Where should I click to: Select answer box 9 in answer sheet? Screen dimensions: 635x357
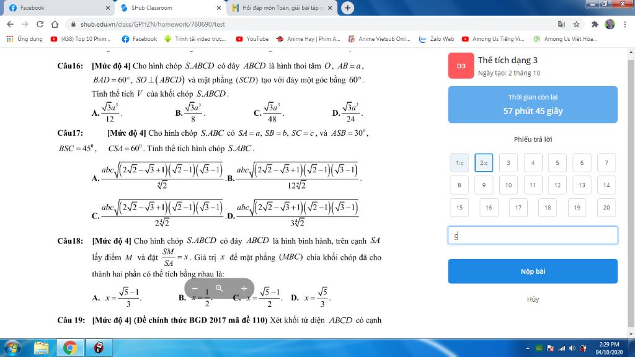(x=484, y=185)
